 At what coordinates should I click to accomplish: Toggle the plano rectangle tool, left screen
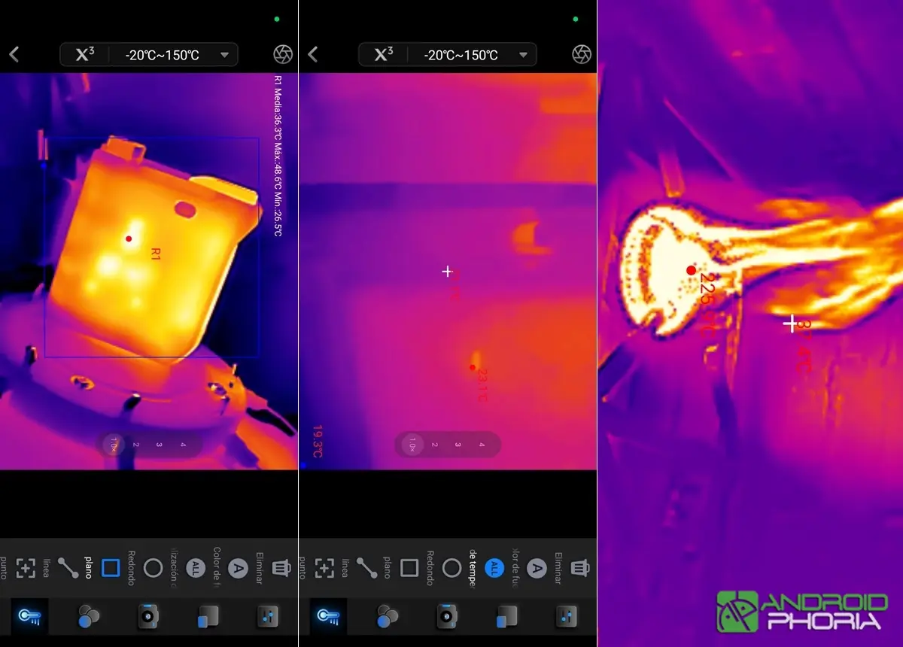click(x=111, y=568)
